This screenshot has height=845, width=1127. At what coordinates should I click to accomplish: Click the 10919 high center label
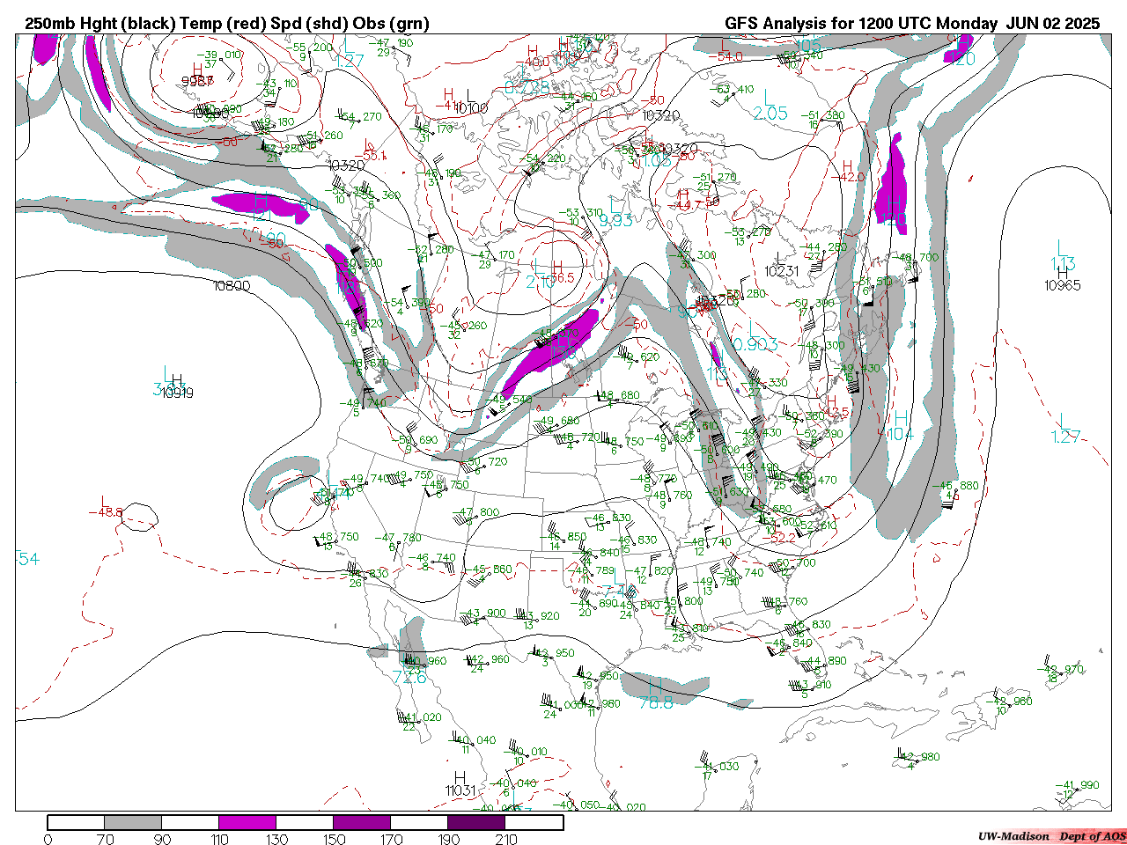click(x=177, y=393)
